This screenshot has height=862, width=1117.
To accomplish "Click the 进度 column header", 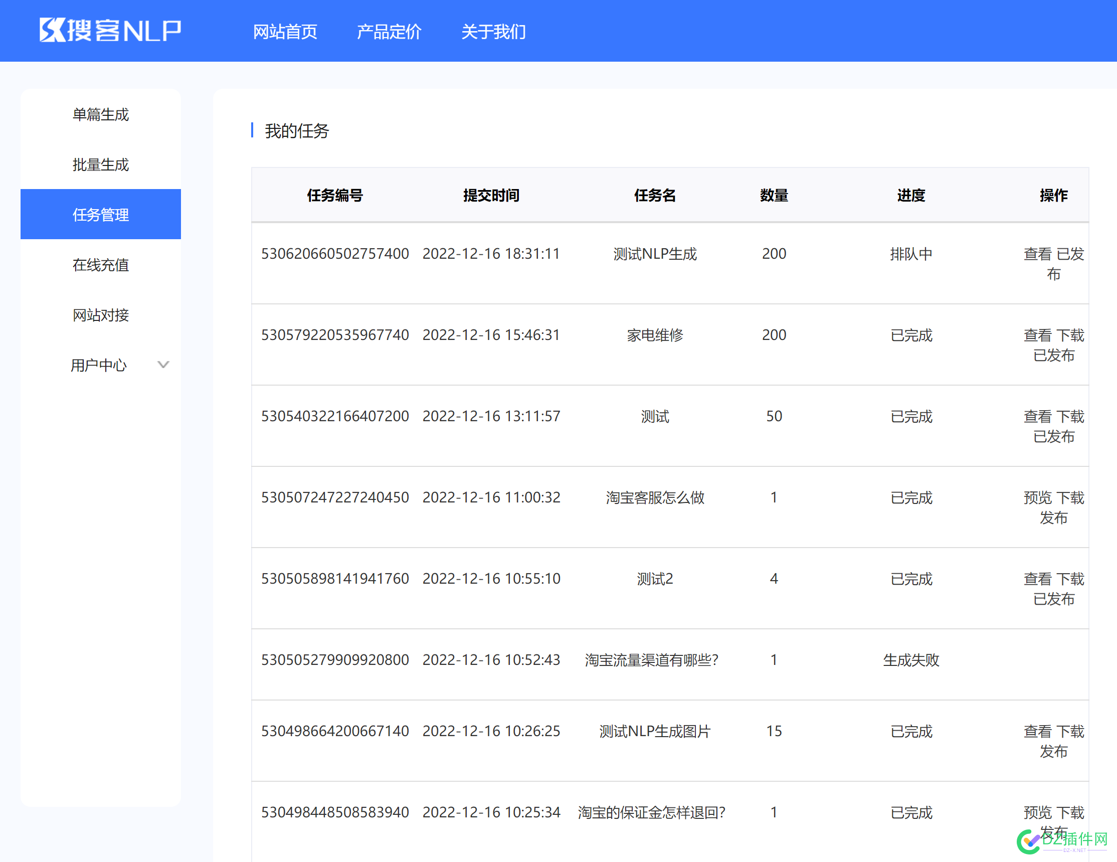I will point(911,195).
